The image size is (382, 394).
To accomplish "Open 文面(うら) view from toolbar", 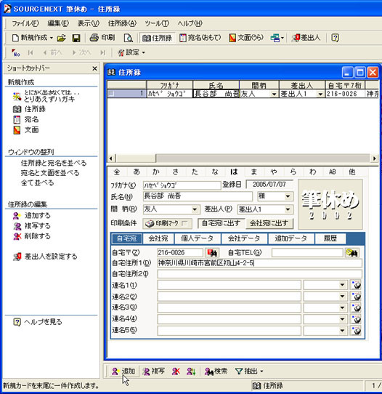I will 246,38.
